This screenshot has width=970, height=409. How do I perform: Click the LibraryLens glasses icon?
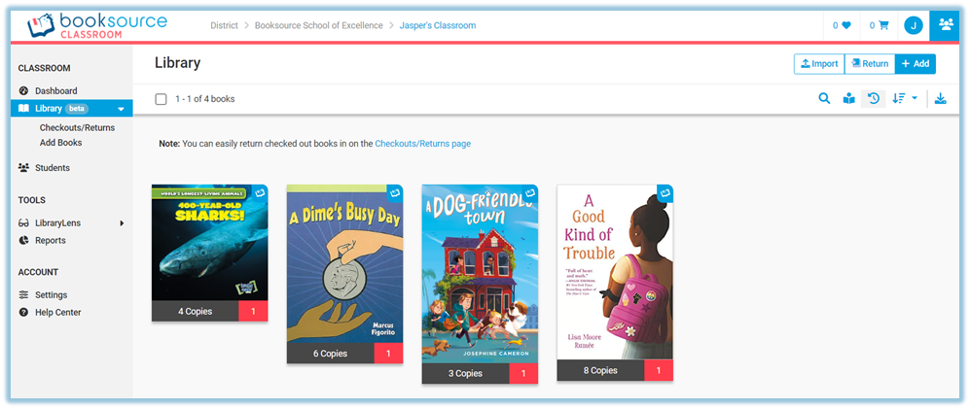(x=24, y=223)
